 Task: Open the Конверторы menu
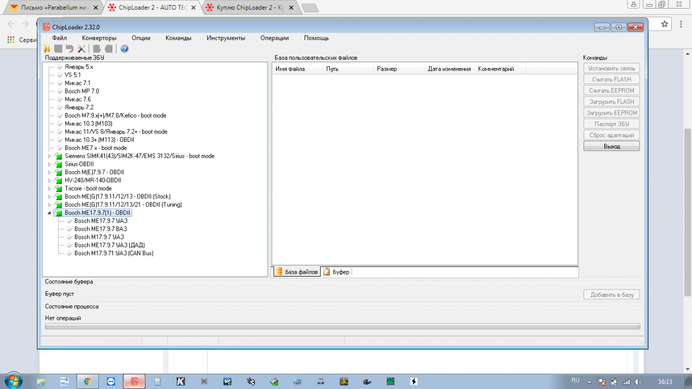[99, 38]
